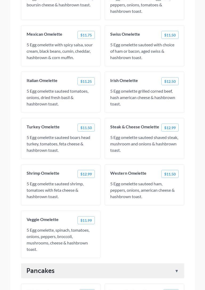The width and height of the screenshot is (205, 290).
Task: Add Italian Omelette via $11.25 button
Action: click(86, 81)
